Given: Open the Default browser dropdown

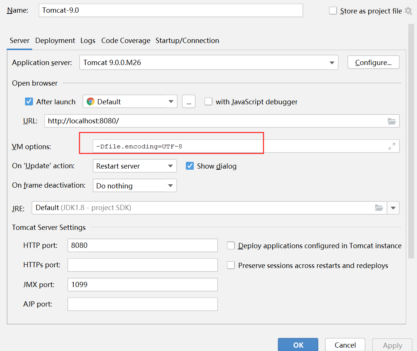Looking at the screenshot, I should click(x=130, y=102).
